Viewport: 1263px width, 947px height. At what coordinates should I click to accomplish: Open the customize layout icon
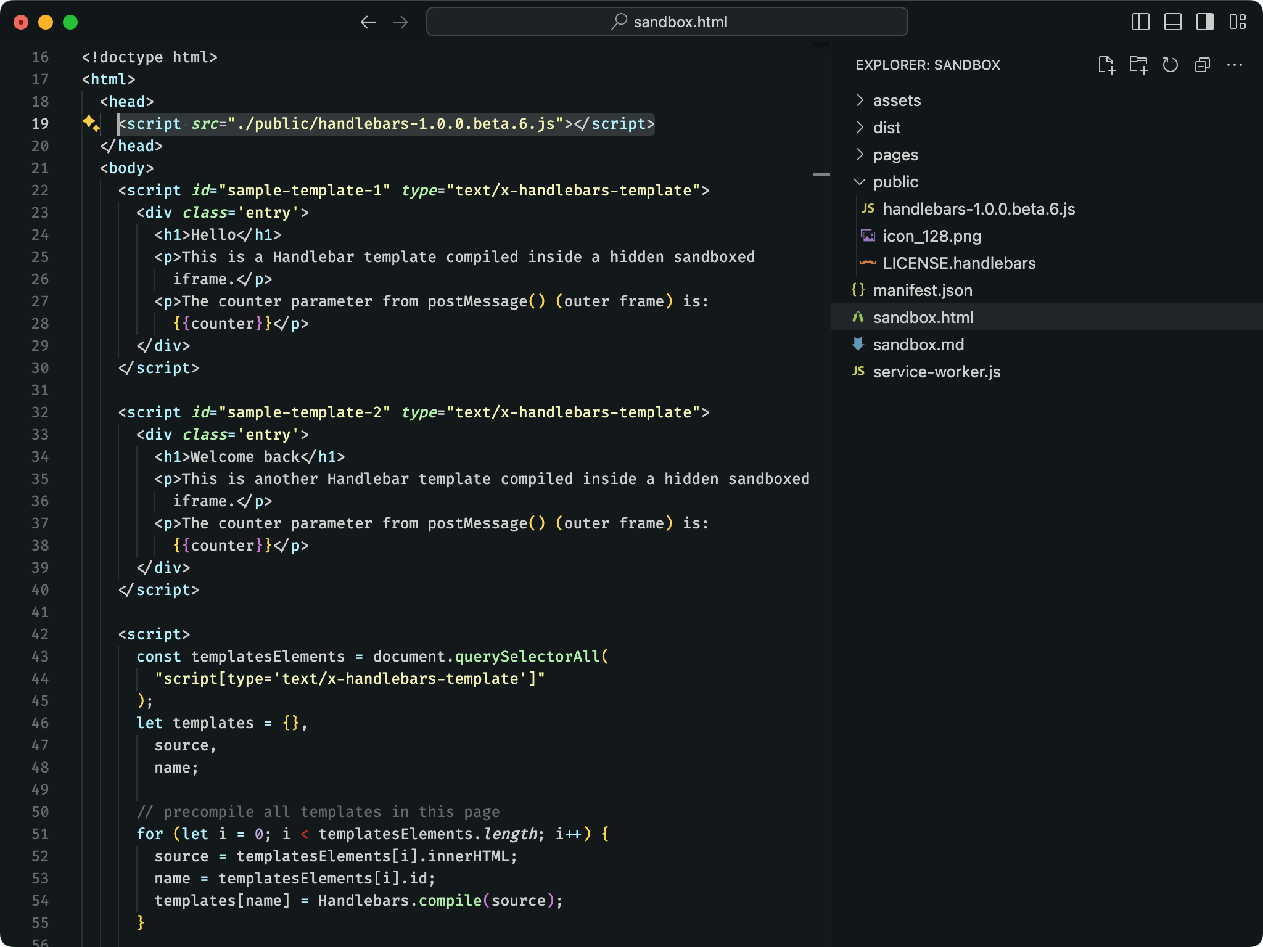click(1237, 22)
